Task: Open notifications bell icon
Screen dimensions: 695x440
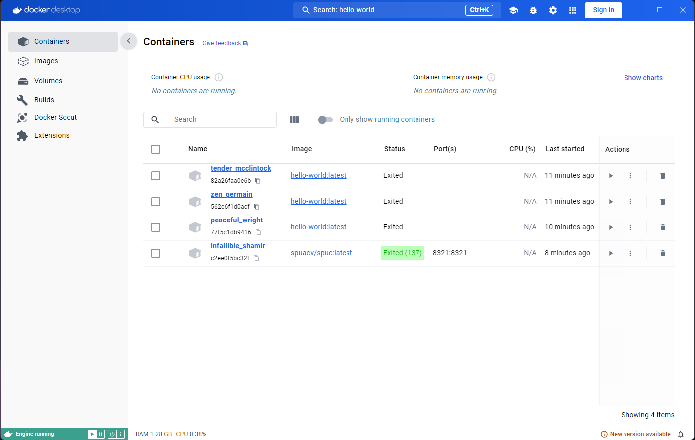Action: coord(681,434)
